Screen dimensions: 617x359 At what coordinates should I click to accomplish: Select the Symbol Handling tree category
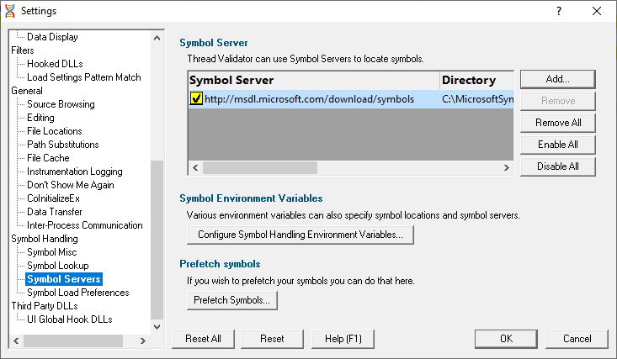pos(45,239)
